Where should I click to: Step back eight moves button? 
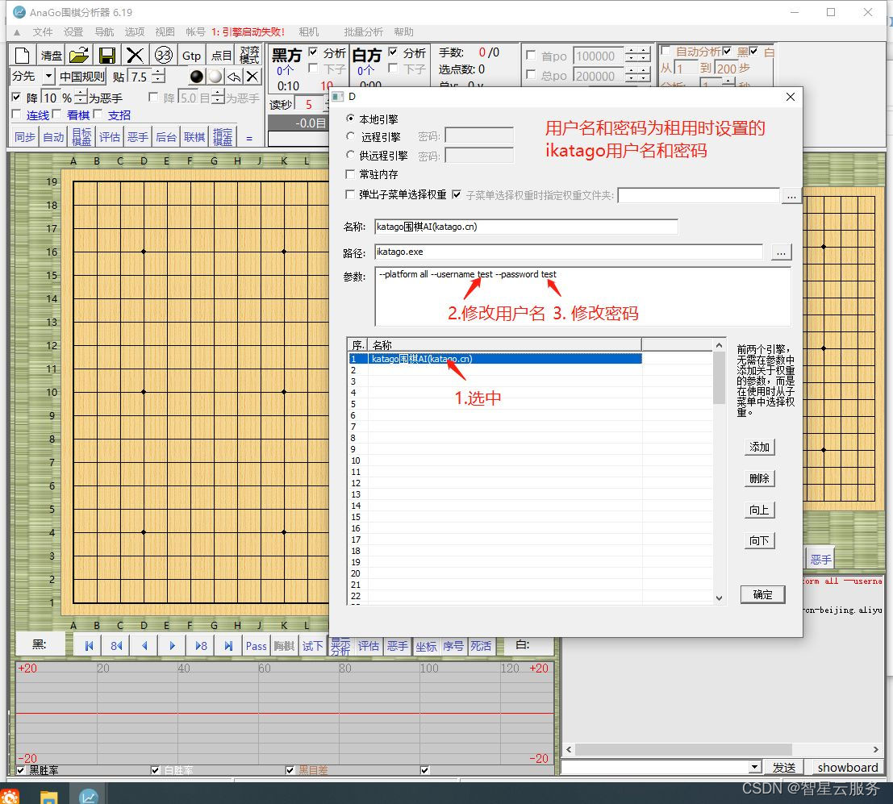117,646
